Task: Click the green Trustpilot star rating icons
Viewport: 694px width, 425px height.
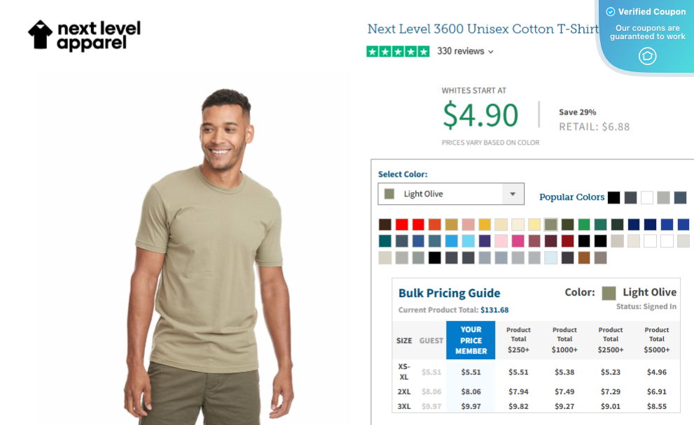Action: coord(398,51)
